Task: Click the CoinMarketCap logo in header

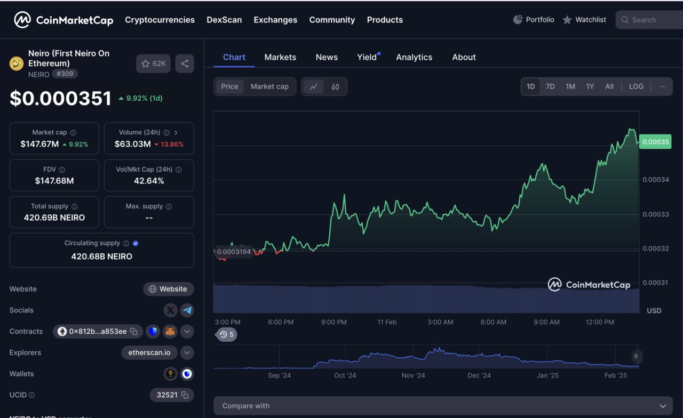Action: click(63, 20)
